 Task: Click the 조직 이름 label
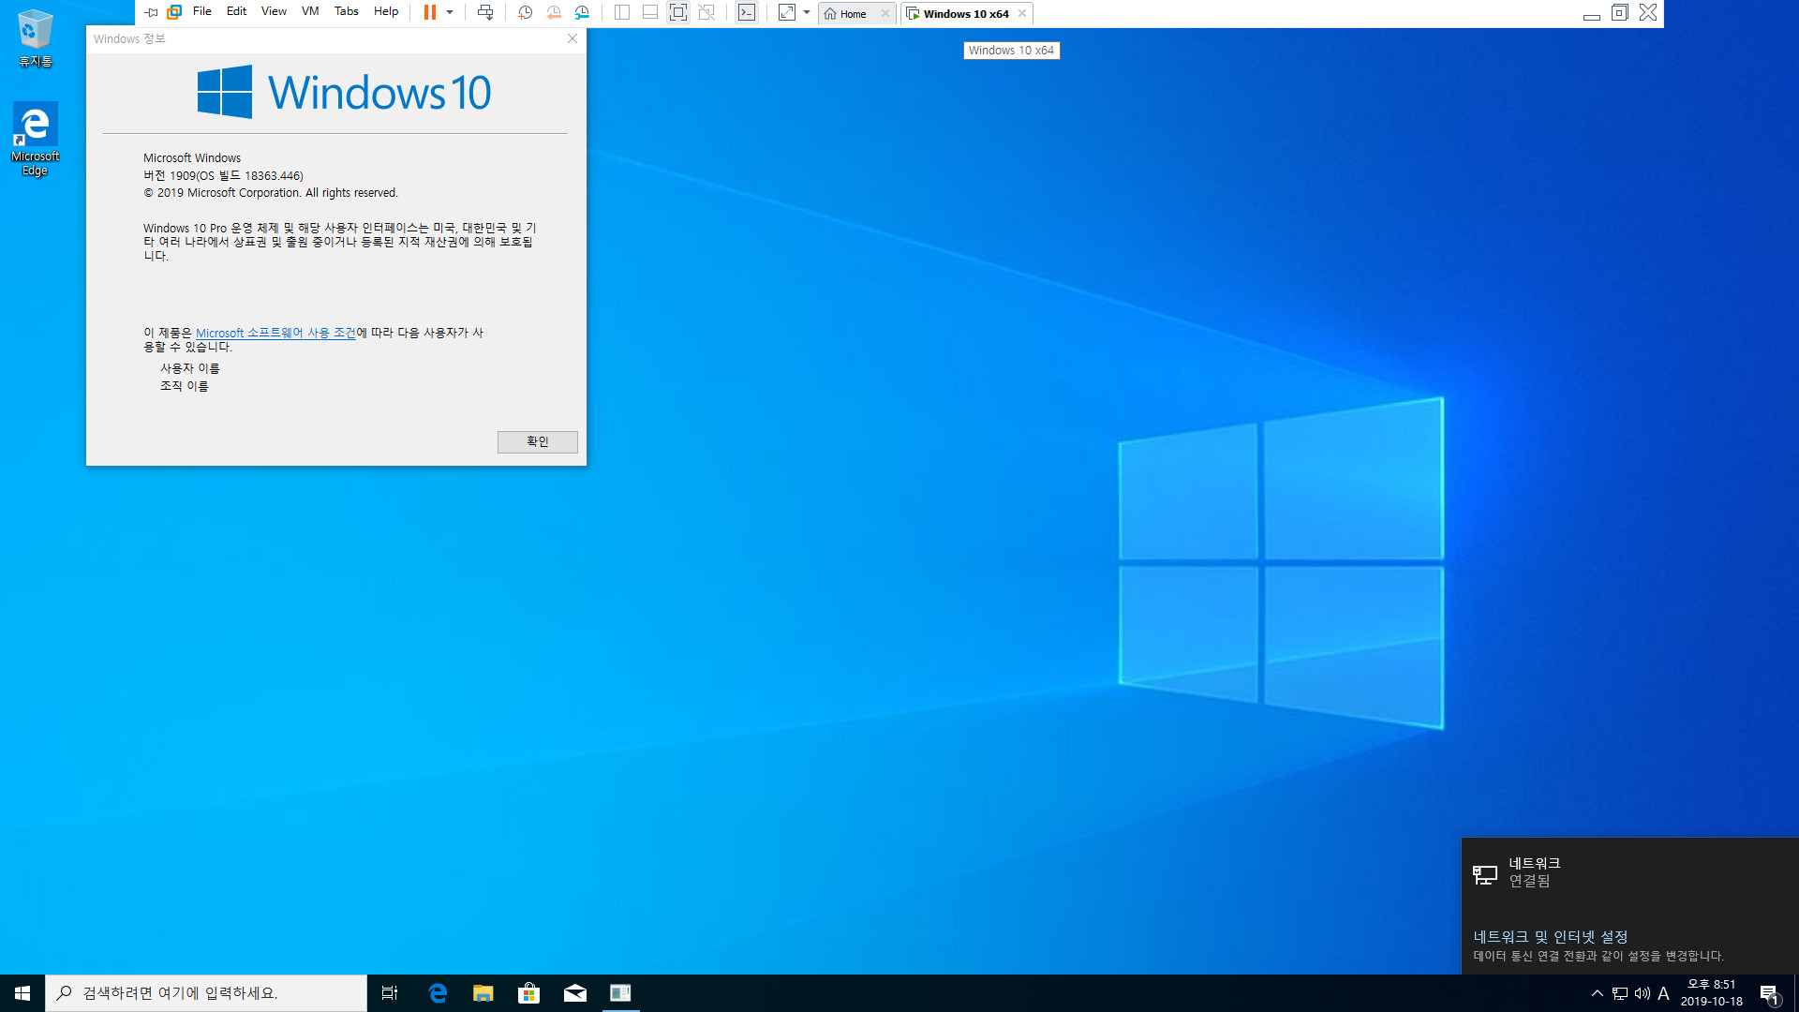pyautogui.click(x=184, y=386)
